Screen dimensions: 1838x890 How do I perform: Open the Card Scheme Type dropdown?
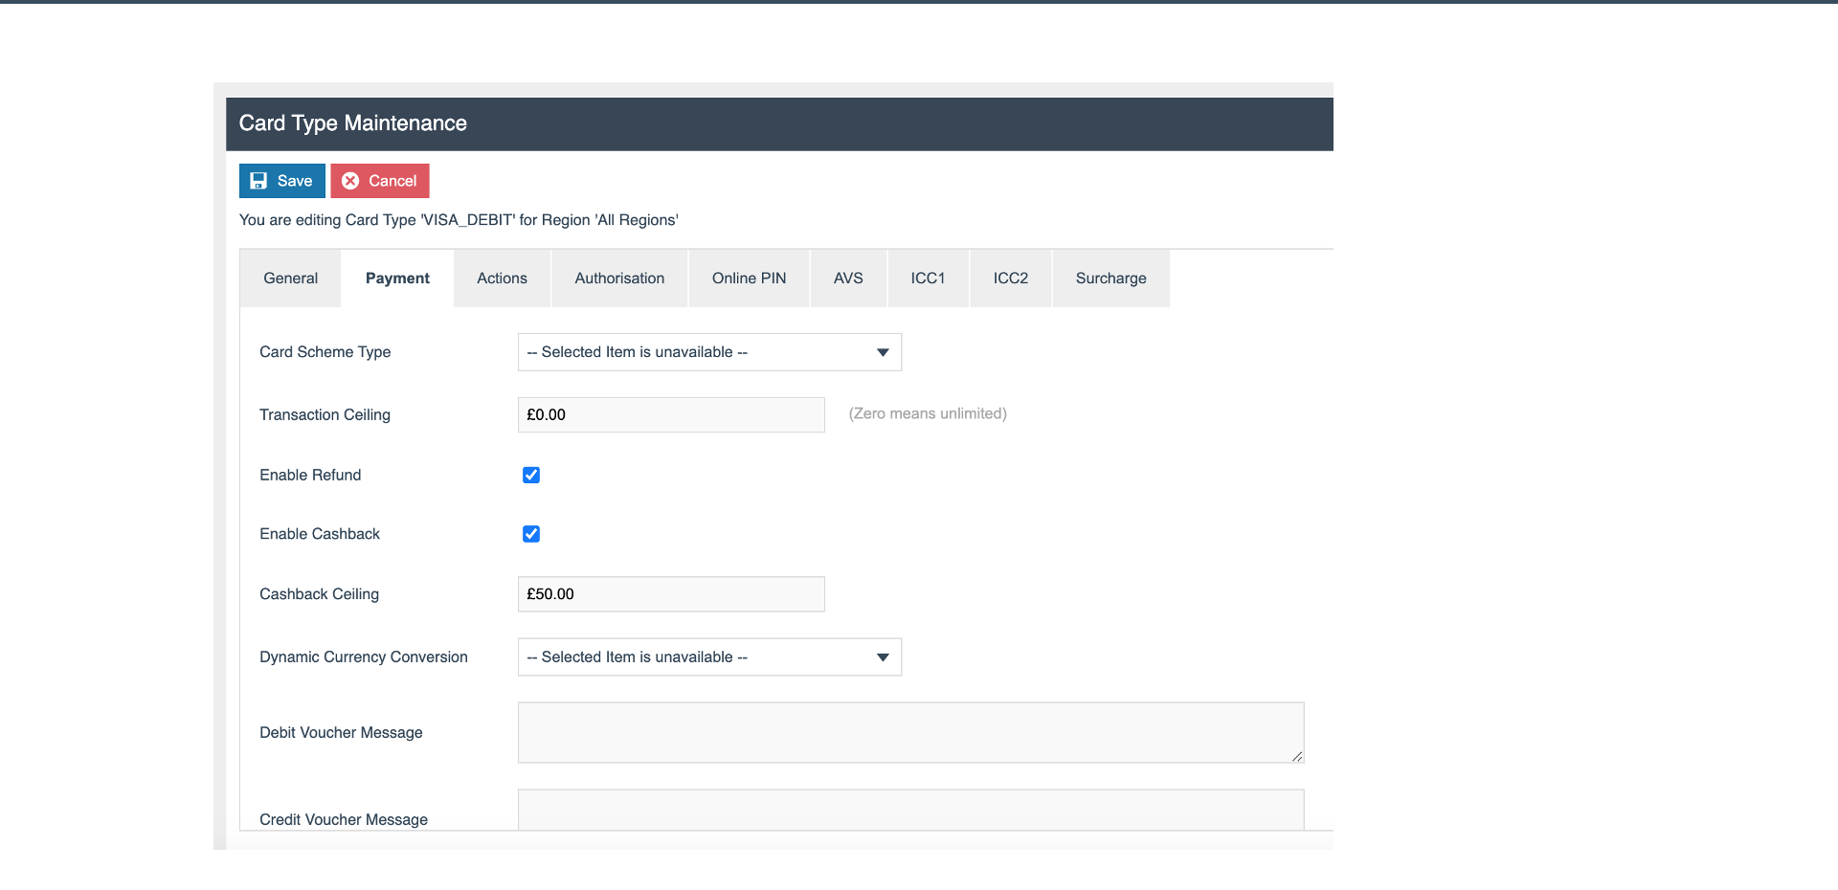click(708, 352)
